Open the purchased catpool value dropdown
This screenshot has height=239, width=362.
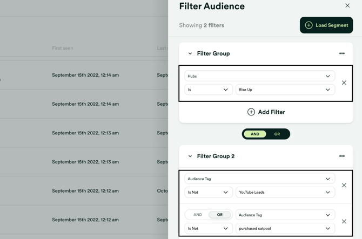(x=285, y=228)
